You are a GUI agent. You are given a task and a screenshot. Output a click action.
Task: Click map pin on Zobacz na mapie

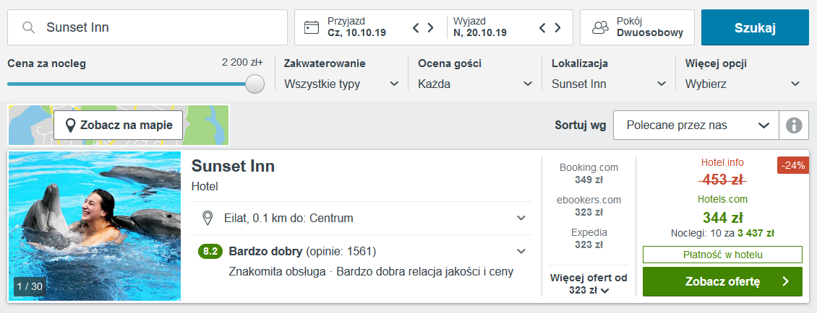70,125
